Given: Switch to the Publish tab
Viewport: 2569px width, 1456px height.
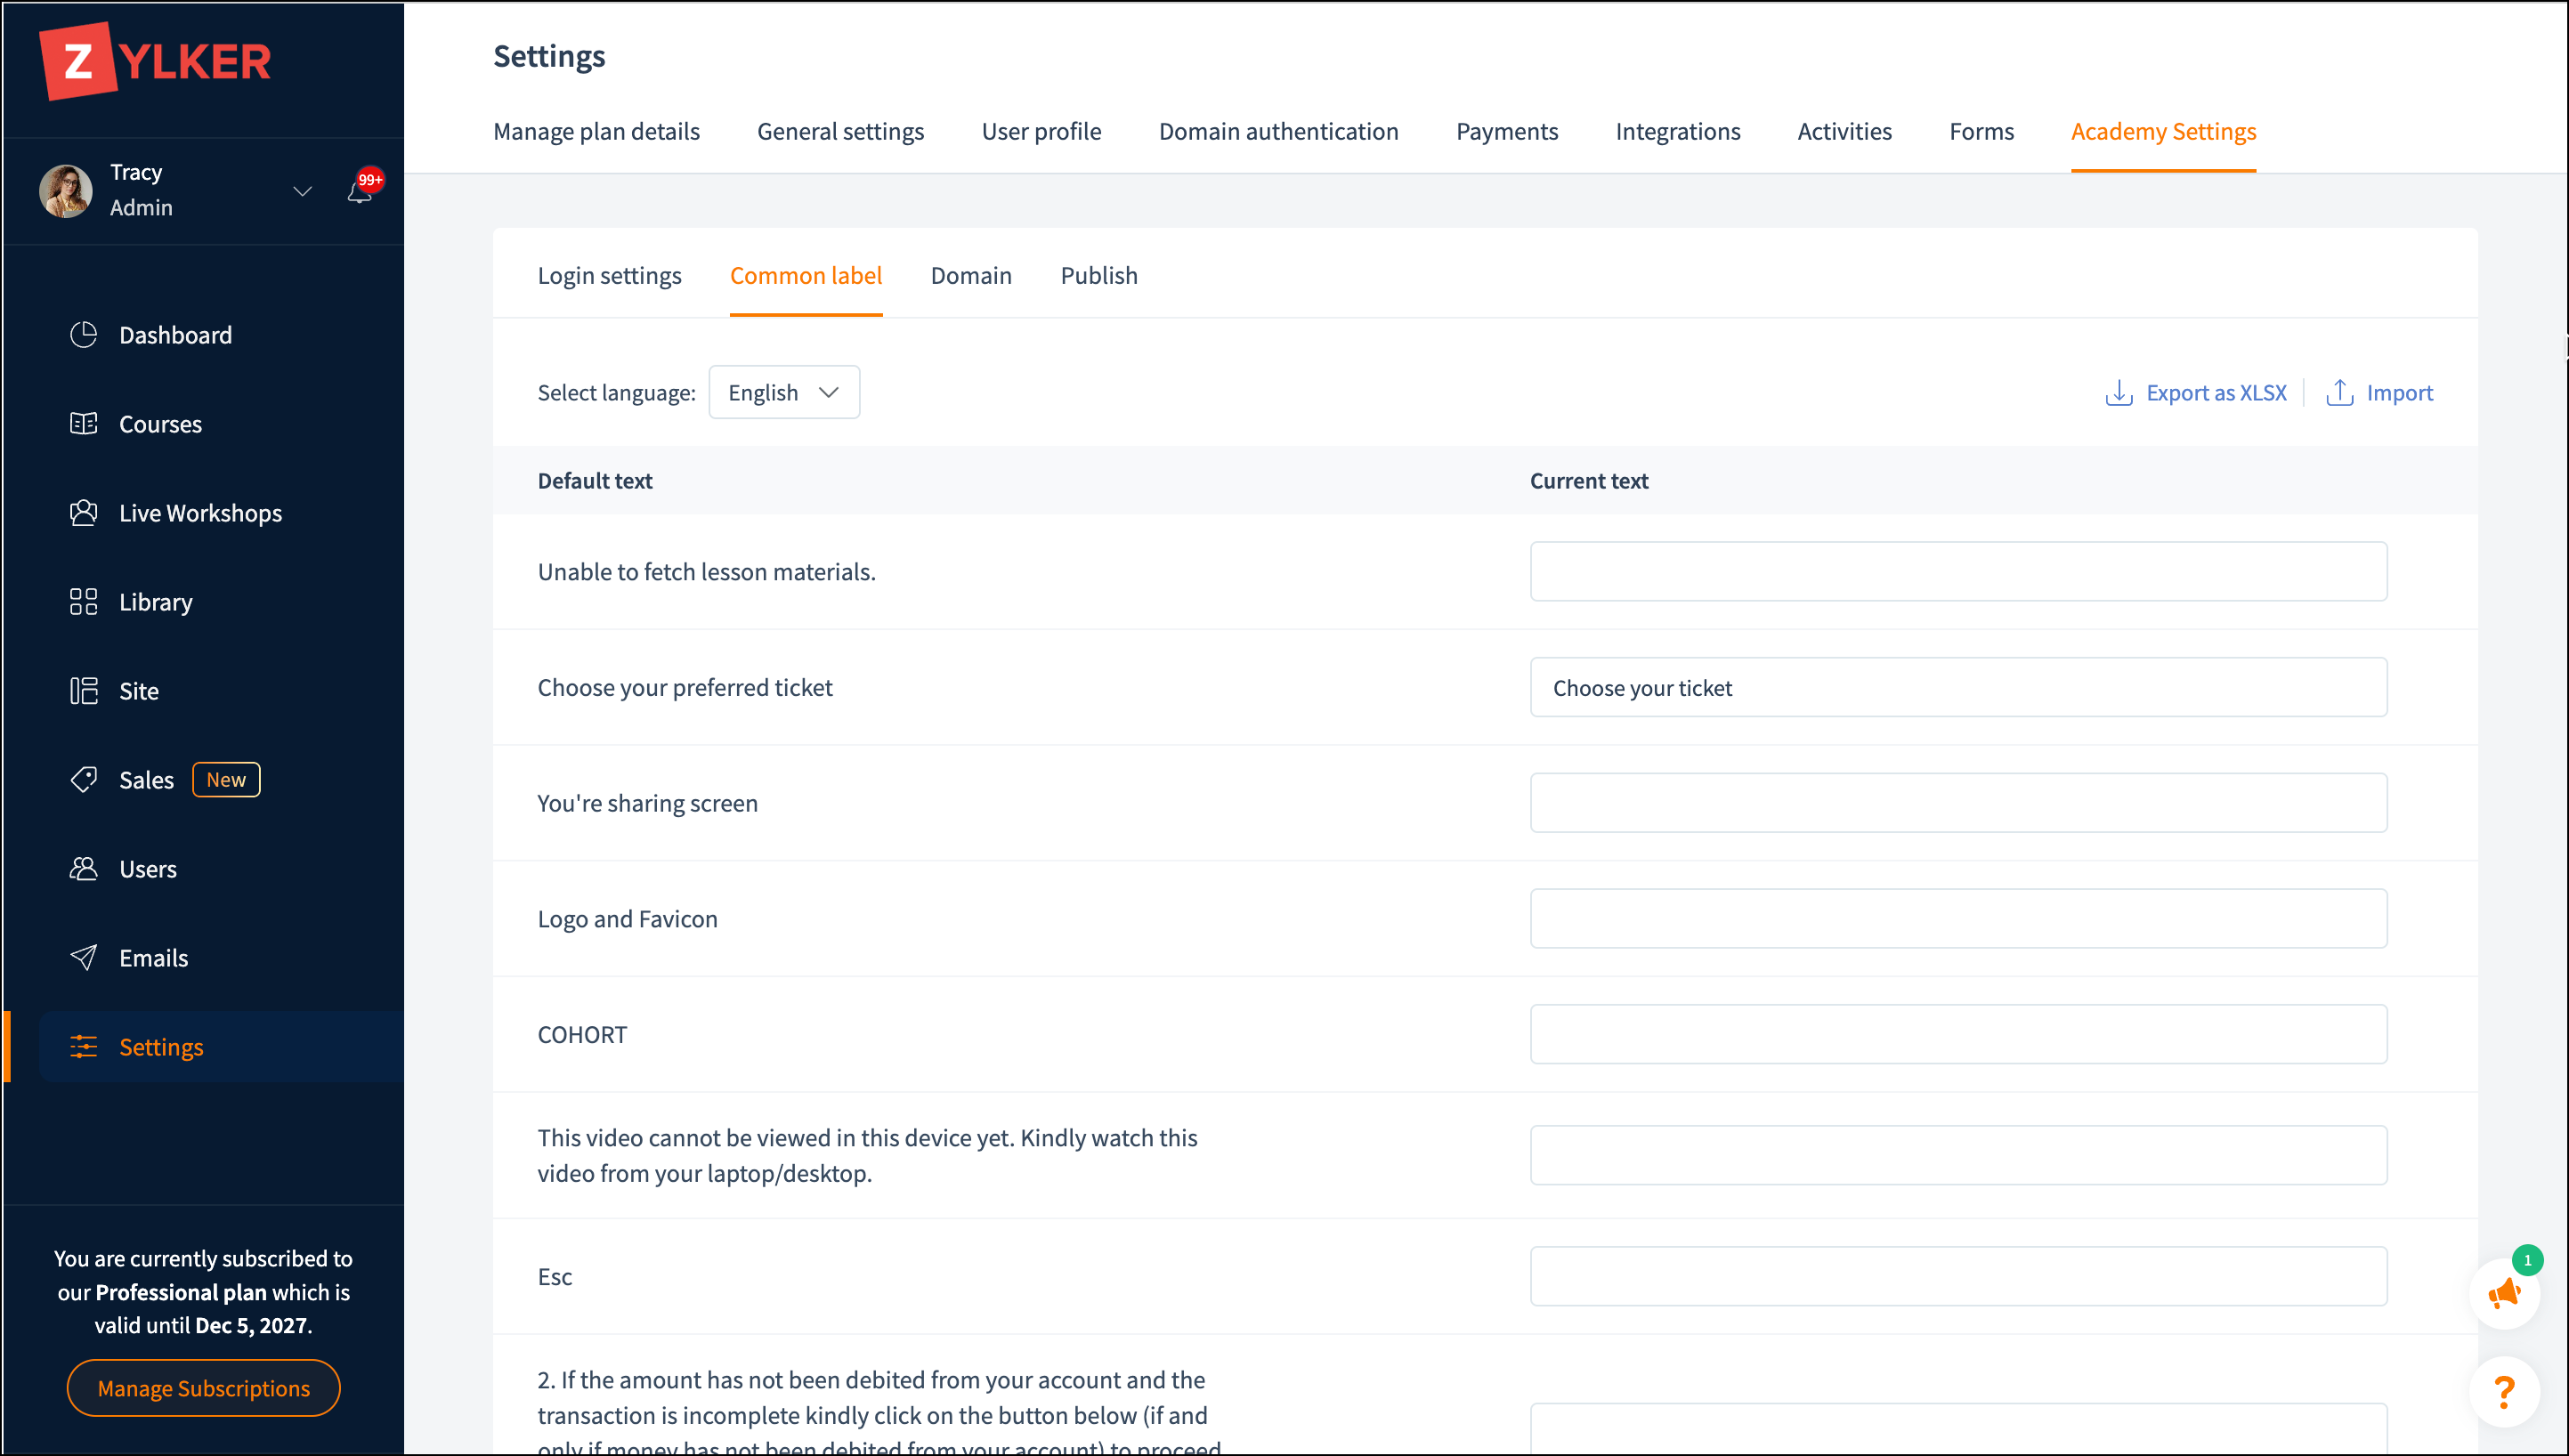Looking at the screenshot, I should click(x=1098, y=275).
